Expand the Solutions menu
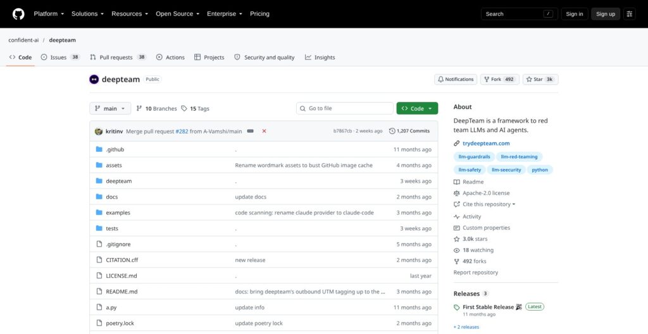Viewport: 648px width, 334px height. point(87,14)
